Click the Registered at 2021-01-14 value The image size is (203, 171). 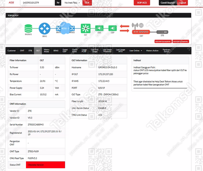click(x=45, y=133)
